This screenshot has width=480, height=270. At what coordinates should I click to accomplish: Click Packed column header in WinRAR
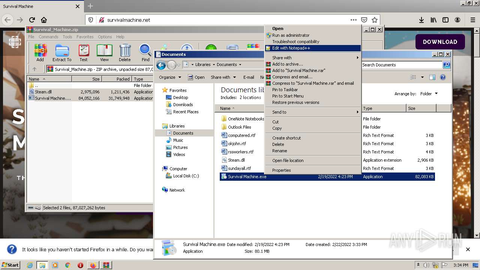(116, 79)
